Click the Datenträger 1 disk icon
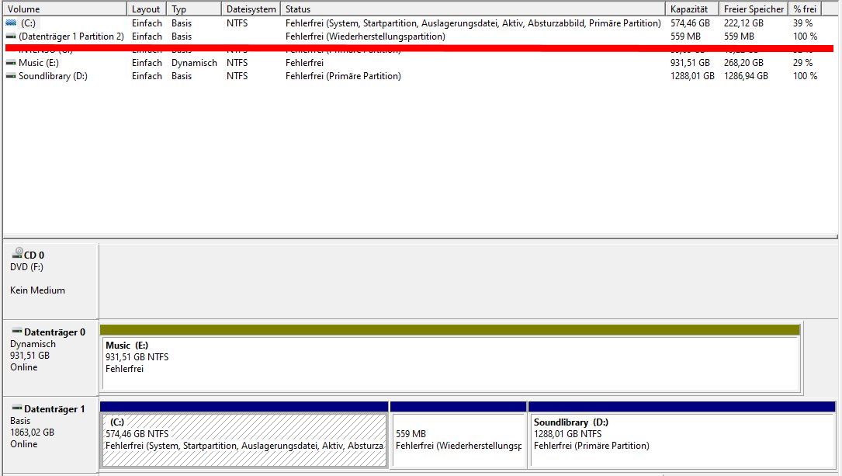842x476 pixels. (17, 408)
